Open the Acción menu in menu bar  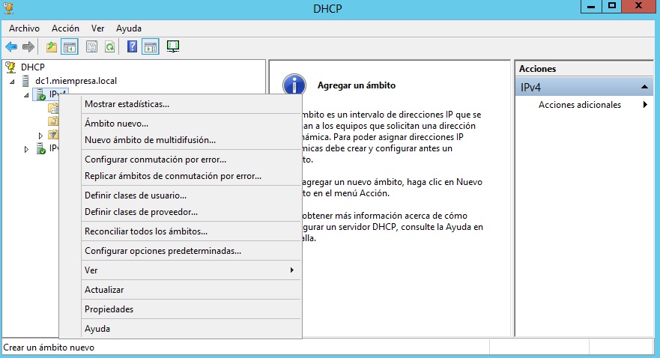coord(65,28)
